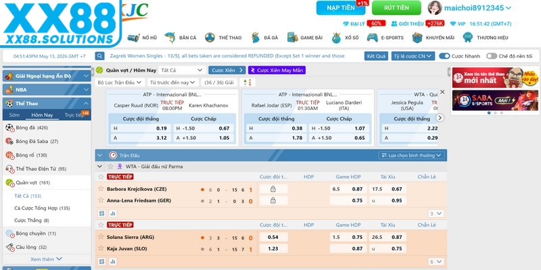541x270 pixels.
Task: Click the NẠP TIỀN deposit button
Action: (341, 7)
